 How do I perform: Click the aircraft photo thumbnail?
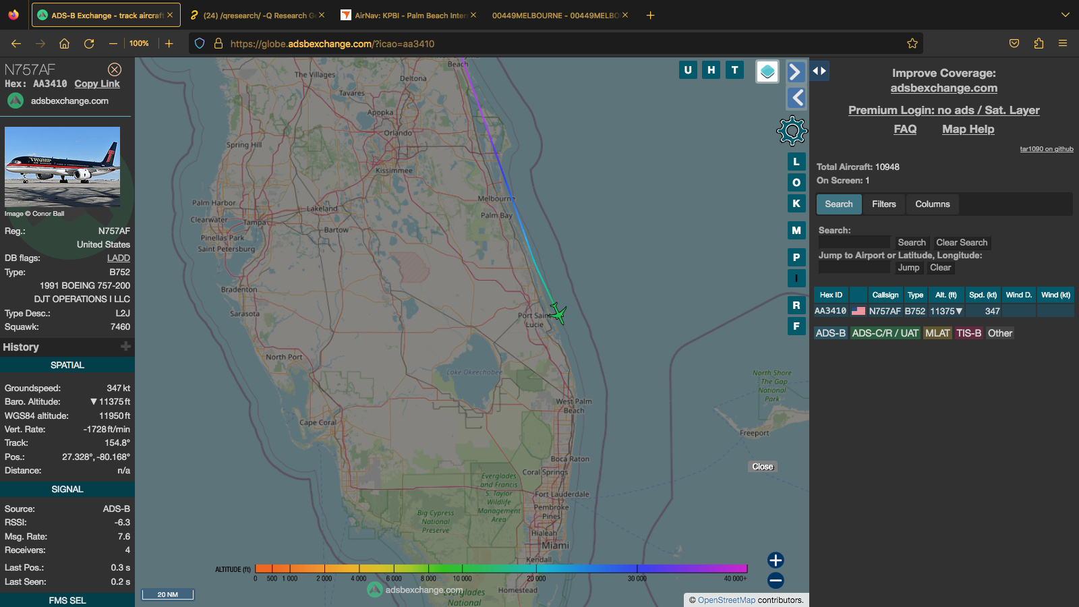(x=62, y=167)
